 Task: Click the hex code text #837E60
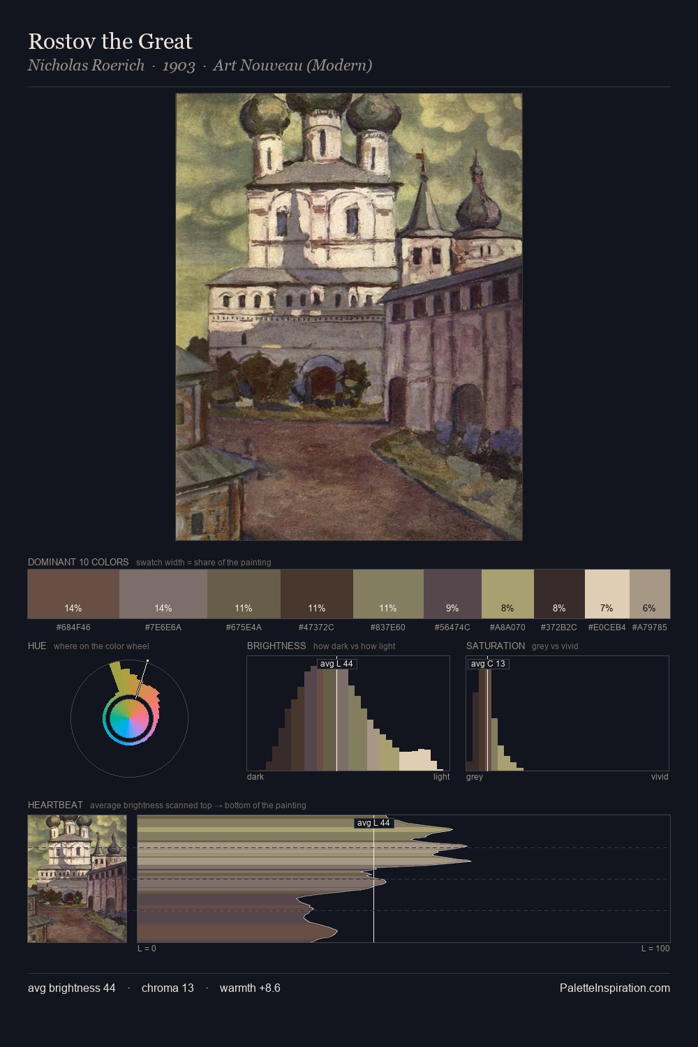click(x=388, y=628)
